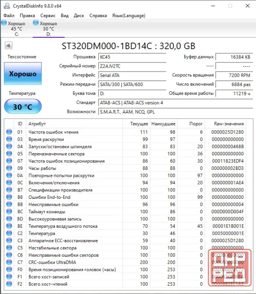Screen dimensions: 256x294
Task: Click the Стандарт field ATA8-ACS
Action: coord(175,103)
